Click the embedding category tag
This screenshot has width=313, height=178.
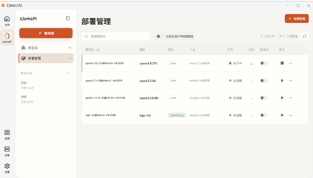(x=177, y=115)
